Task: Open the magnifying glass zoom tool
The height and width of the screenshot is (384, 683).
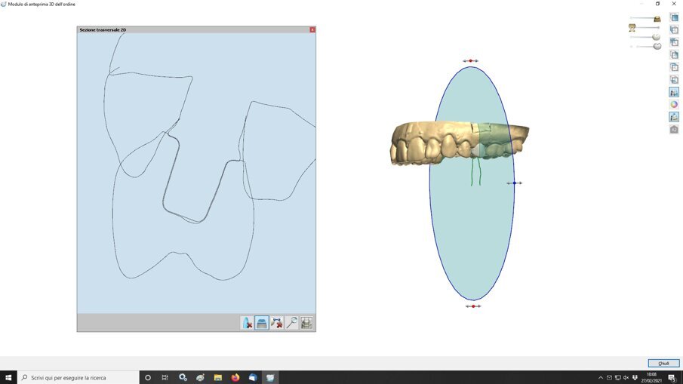Action: [291, 323]
